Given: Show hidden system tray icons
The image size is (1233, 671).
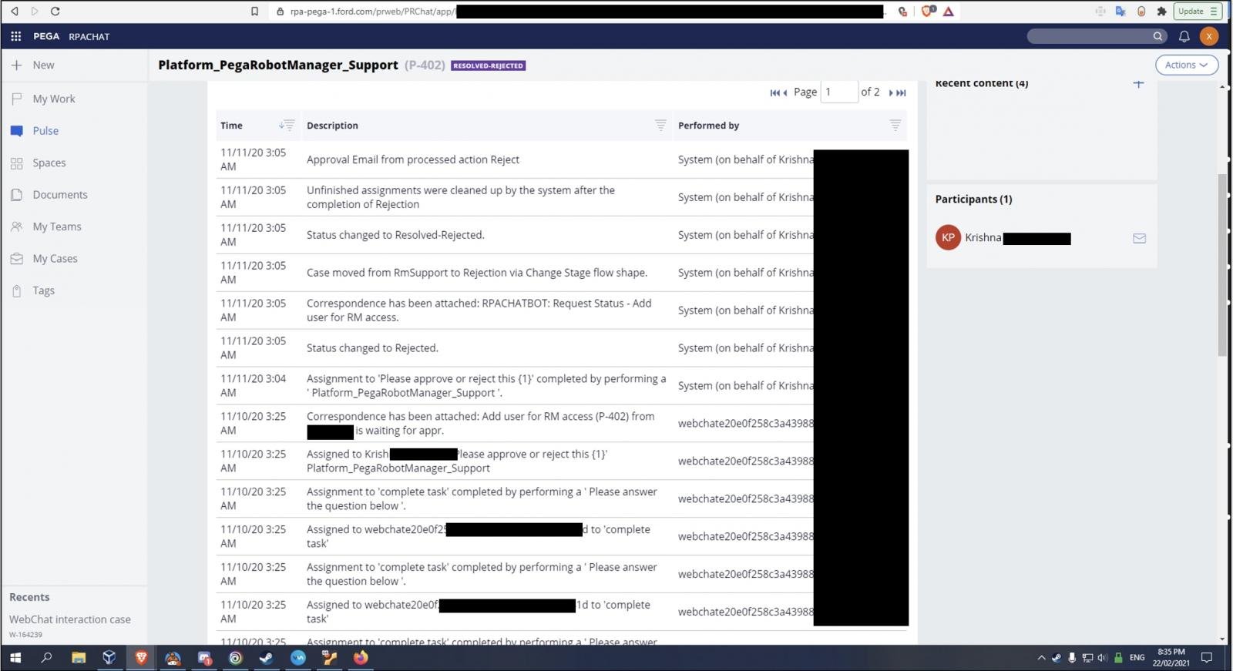Looking at the screenshot, I should 1041,658.
